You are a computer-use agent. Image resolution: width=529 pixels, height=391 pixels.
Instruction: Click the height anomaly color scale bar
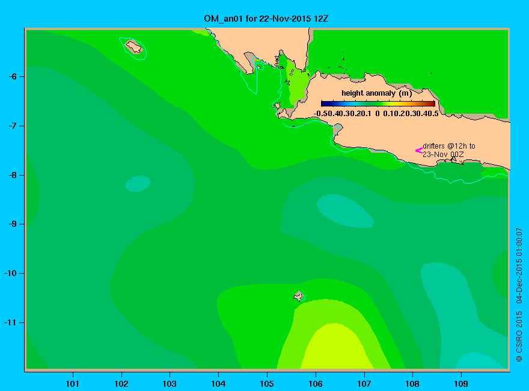(378, 103)
